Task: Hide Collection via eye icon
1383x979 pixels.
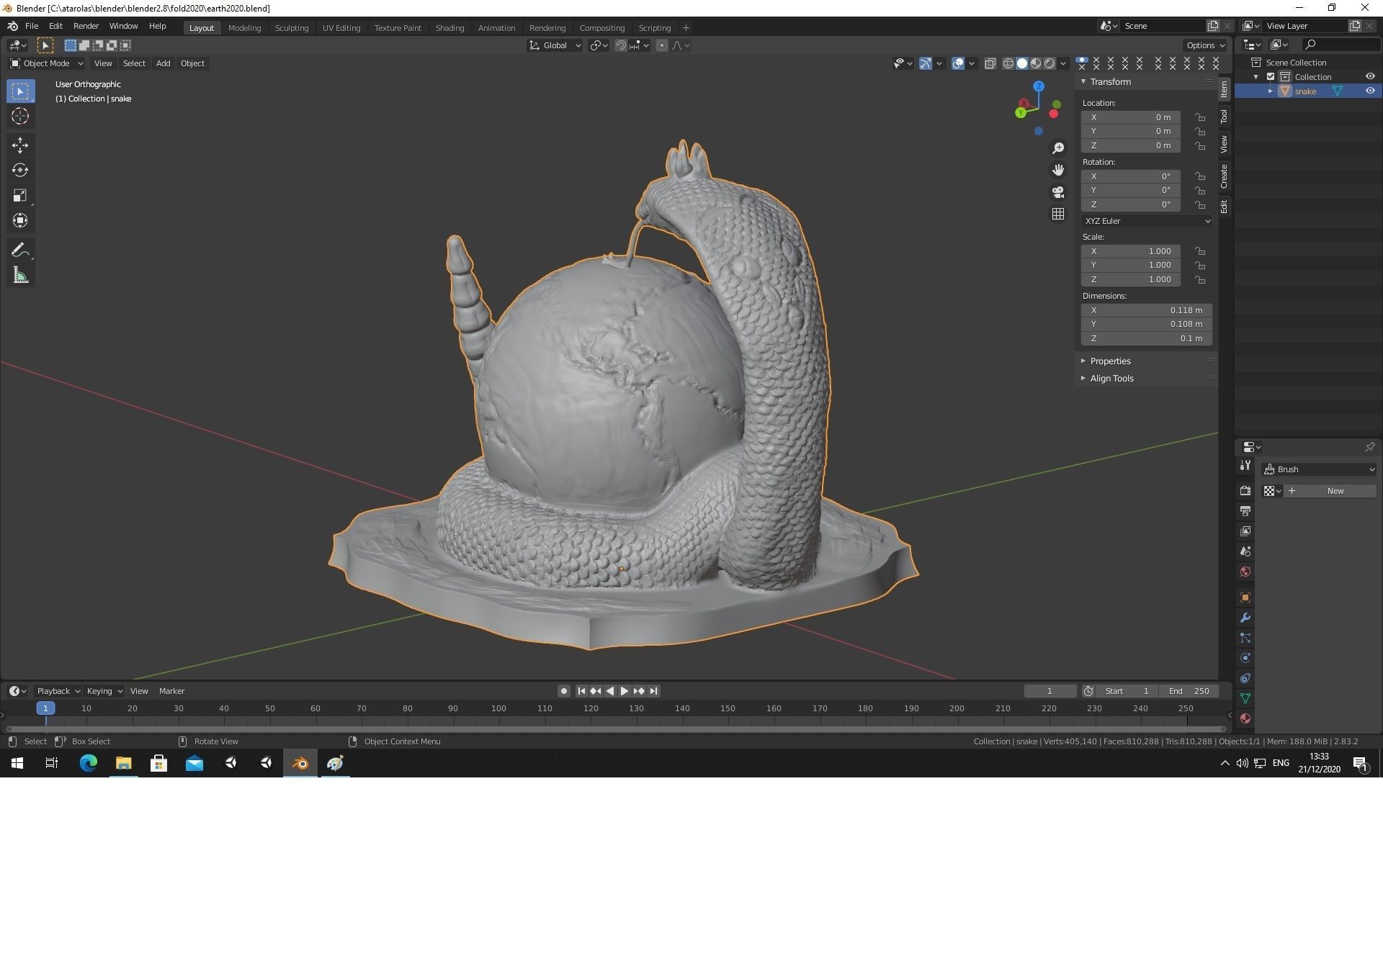Action: (x=1370, y=76)
